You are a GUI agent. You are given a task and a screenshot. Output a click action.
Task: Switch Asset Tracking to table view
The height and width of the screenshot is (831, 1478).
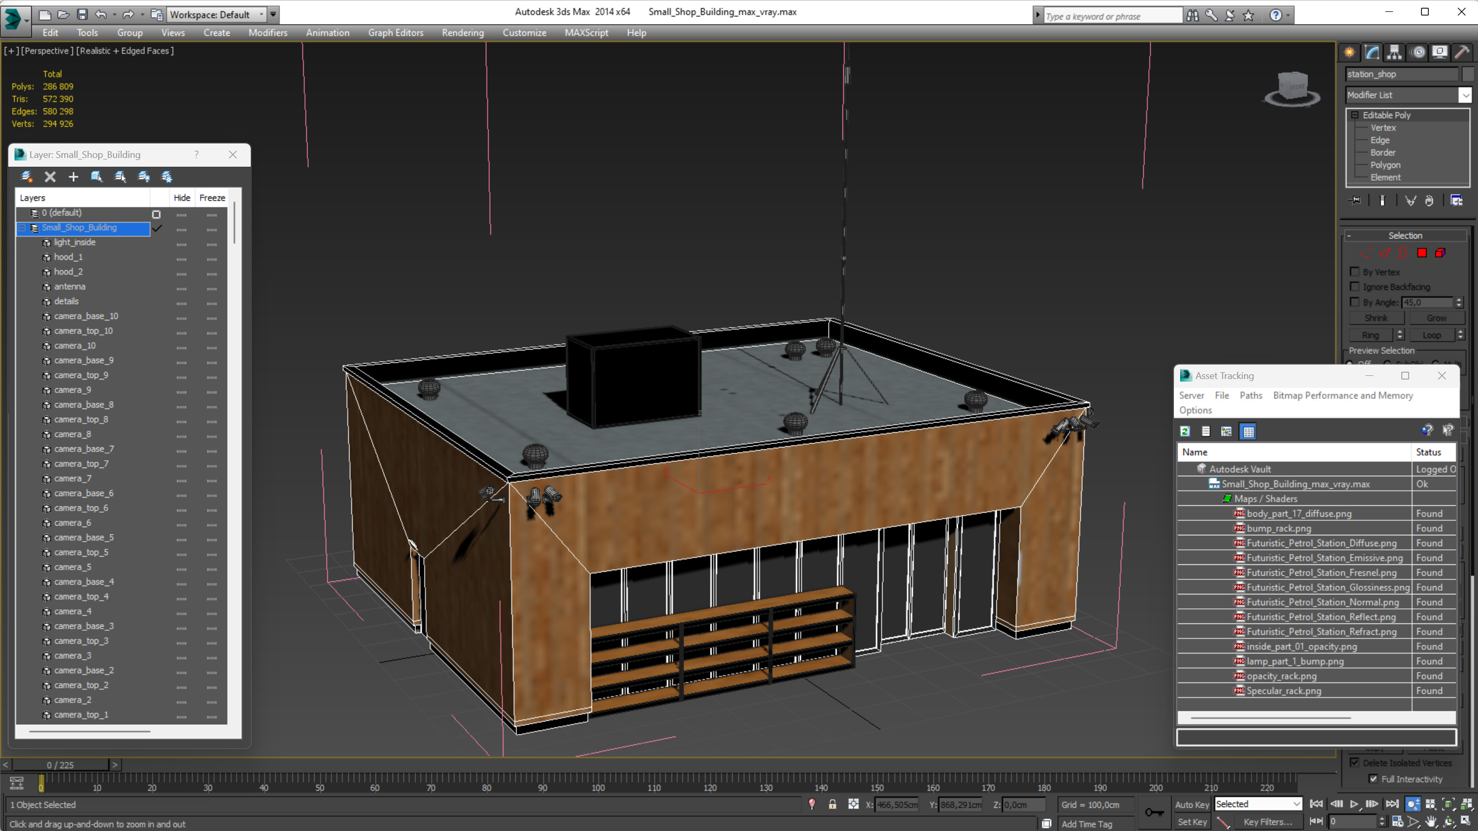pyautogui.click(x=1248, y=431)
